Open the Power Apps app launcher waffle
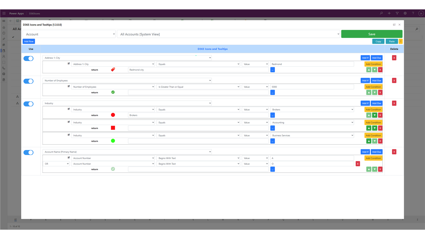Image resolution: width=425 pixels, height=239 pixels. [4, 13]
